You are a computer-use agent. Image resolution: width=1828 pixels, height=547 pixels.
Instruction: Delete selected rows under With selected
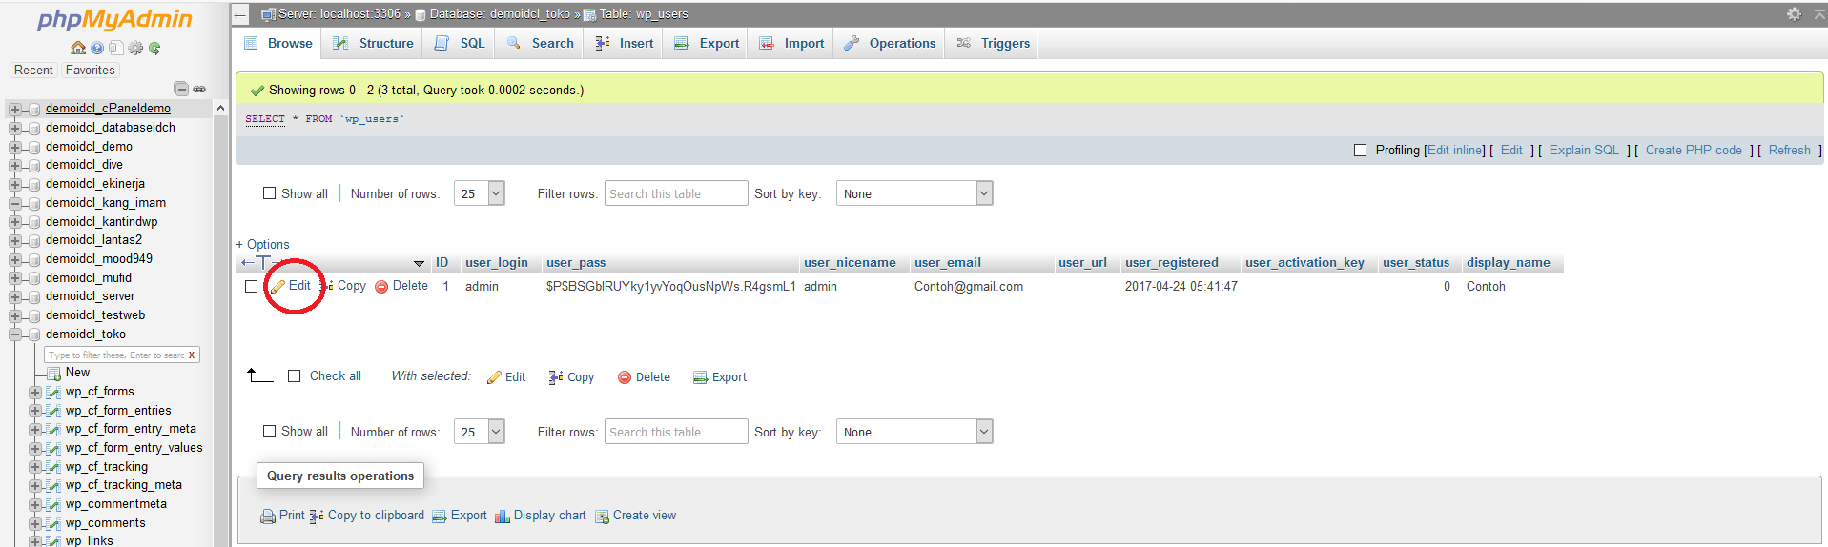click(644, 377)
